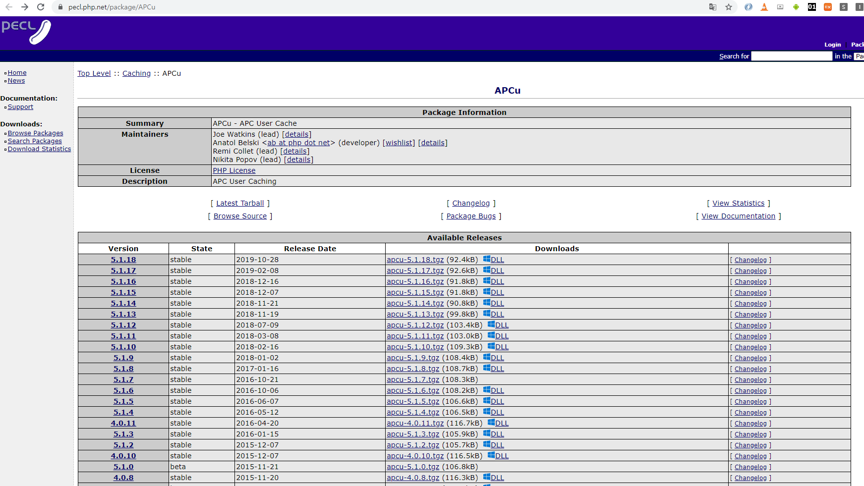Open Support in the sidebar
This screenshot has height=486, width=864.
pyautogui.click(x=20, y=107)
